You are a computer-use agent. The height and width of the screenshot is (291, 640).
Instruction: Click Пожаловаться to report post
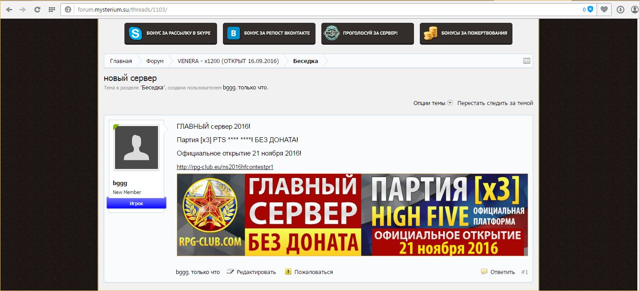(314, 272)
